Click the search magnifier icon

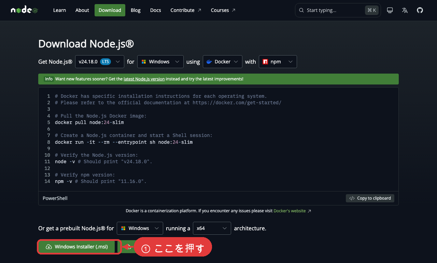301,10
